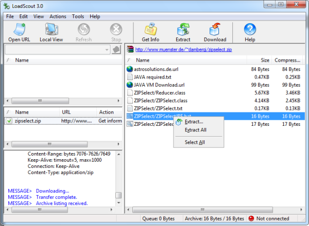
Task: Click the greyed-out Refresh toolbar icon
Action: [x=84, y=29]
